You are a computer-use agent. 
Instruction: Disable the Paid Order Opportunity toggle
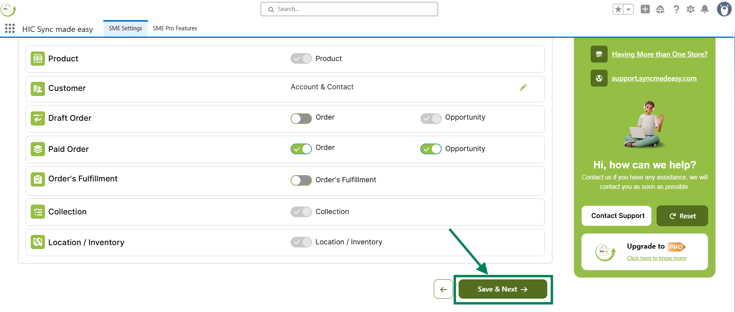[431, 149]
